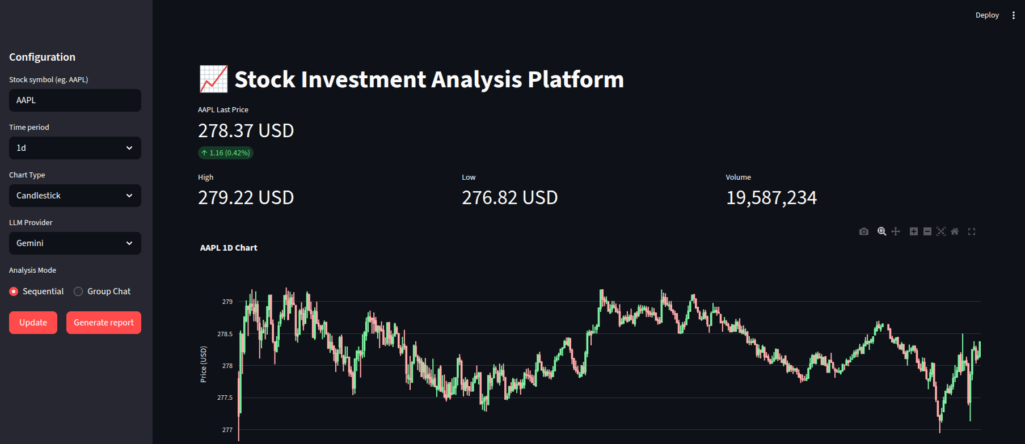The image size is (1025, 444).
Task: Autoscale the chart axes
Action: (x=941, y=231)
